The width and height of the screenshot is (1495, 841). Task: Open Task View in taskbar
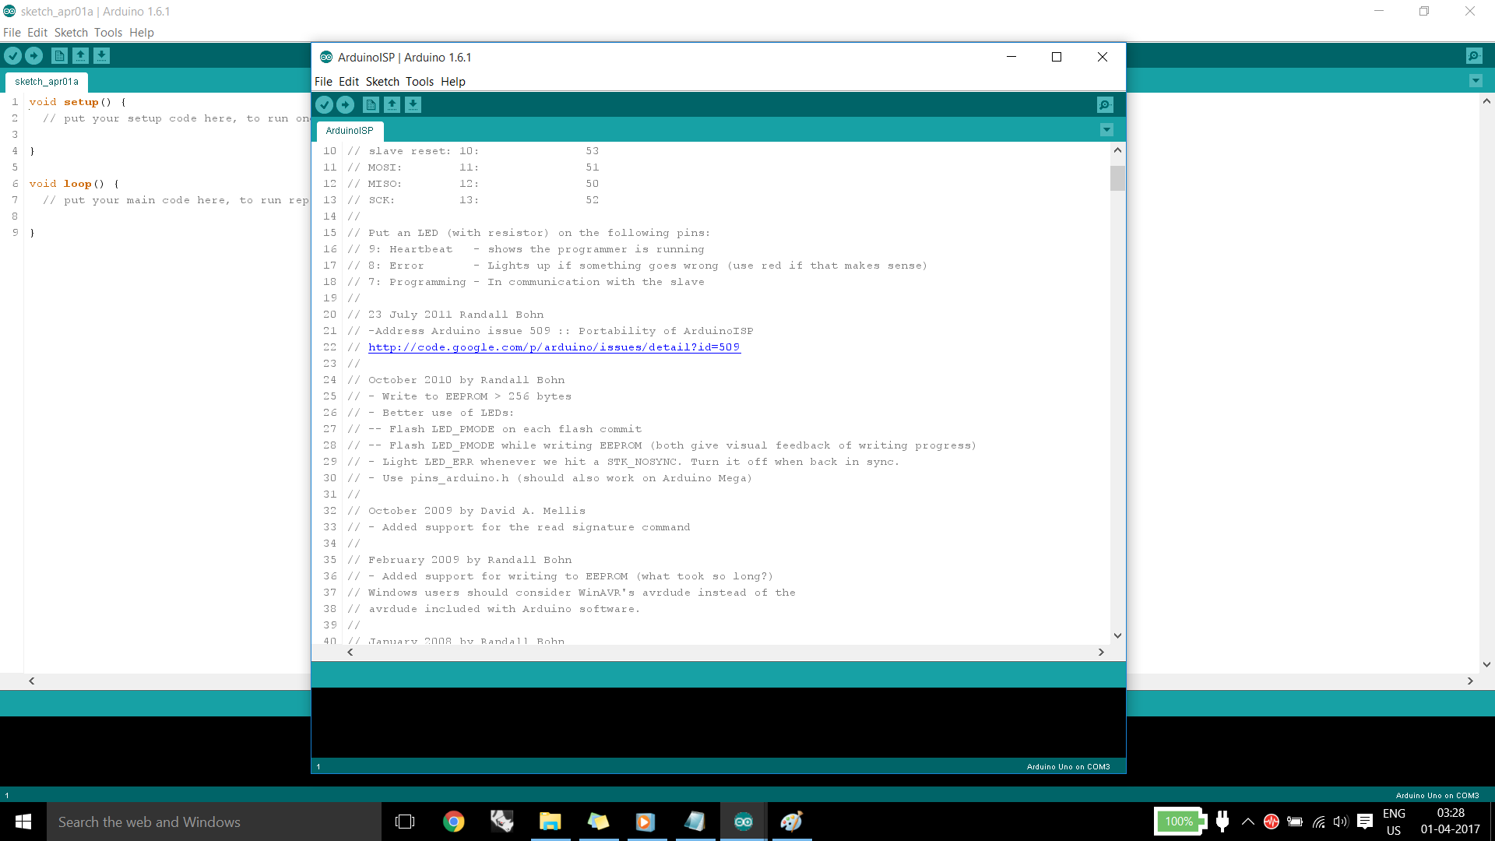[405, 822]
